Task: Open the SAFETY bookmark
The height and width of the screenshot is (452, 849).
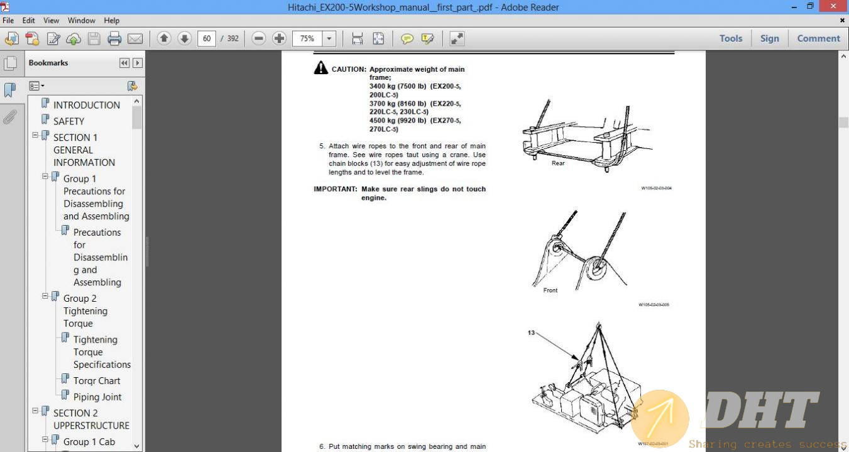Action: (x=68, y=121)
